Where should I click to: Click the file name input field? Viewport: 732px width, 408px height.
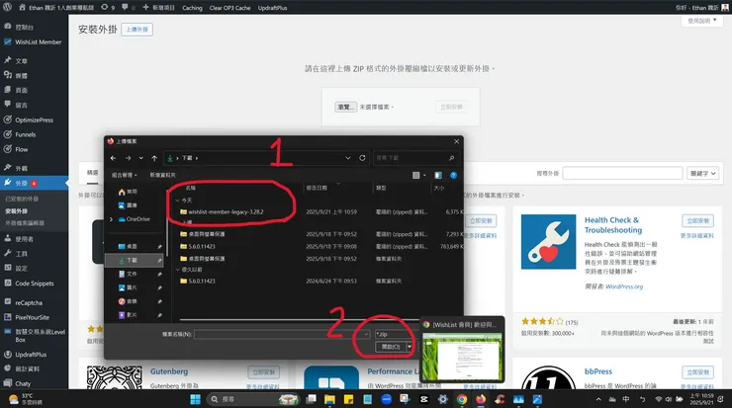pyautogui.click(x=279, y=334)
